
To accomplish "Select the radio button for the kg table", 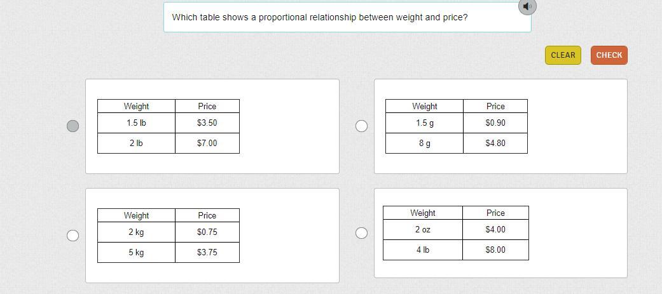I will tap(73, 236).
